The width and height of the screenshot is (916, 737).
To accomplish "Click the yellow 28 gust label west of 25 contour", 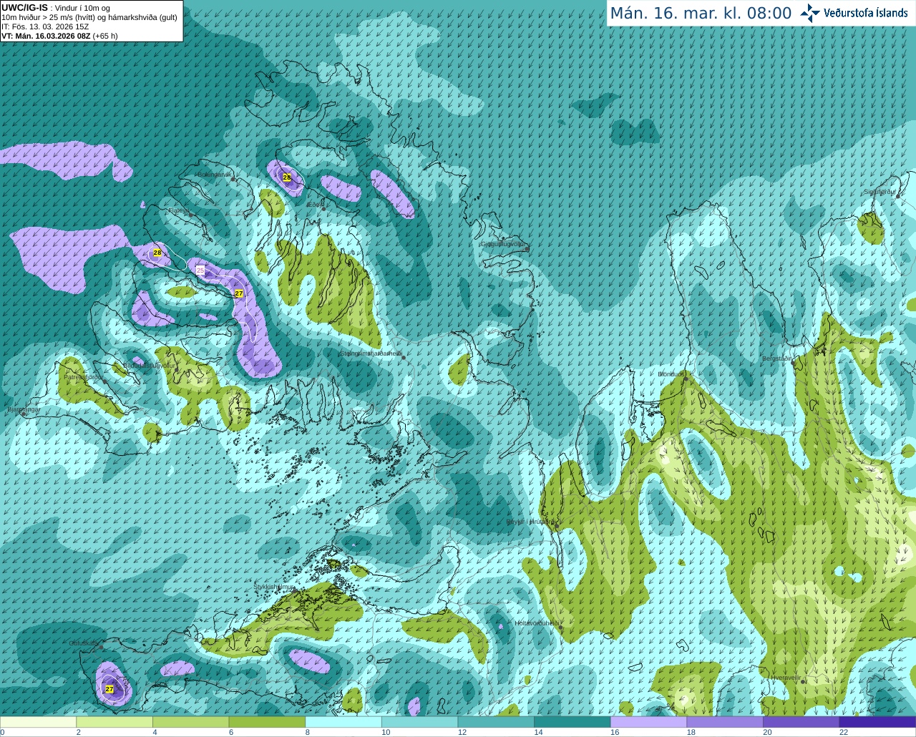I will pyautogui.click(x=157, y=253).
